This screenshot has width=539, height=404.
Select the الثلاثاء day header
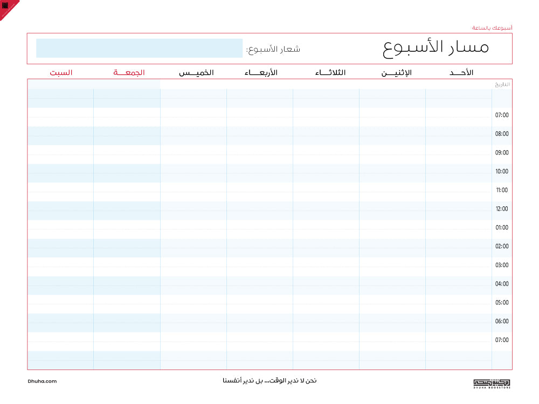pos(330,73)
